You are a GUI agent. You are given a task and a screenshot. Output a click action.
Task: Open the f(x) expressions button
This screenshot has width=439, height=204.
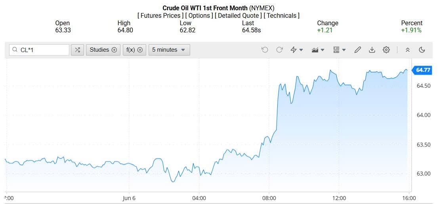pyautogui.click(x=134, y=50)
